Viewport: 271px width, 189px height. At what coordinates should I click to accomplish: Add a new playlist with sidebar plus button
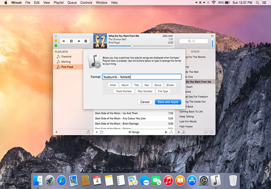point(56,132)
